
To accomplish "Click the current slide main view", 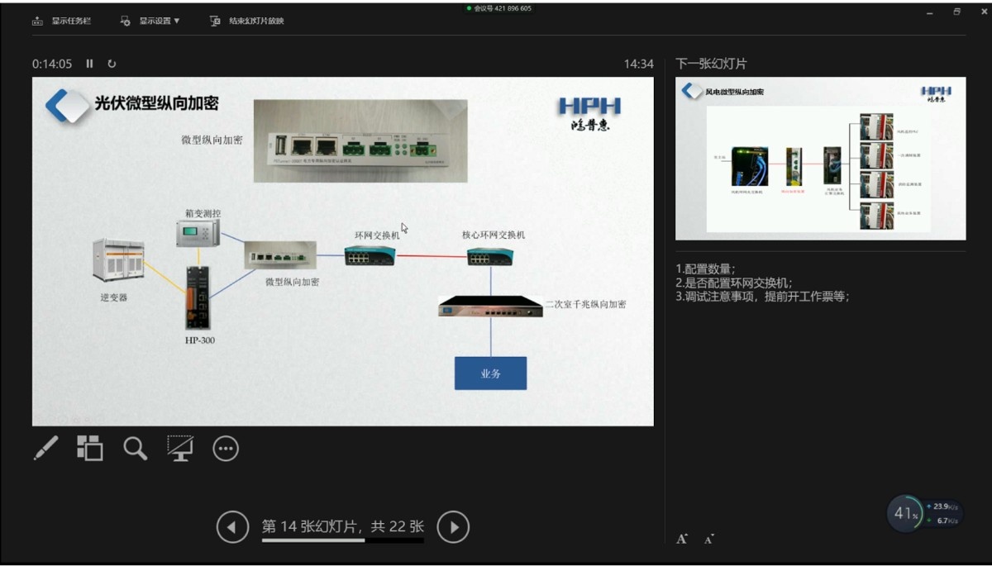I will [x=342, y=251].
